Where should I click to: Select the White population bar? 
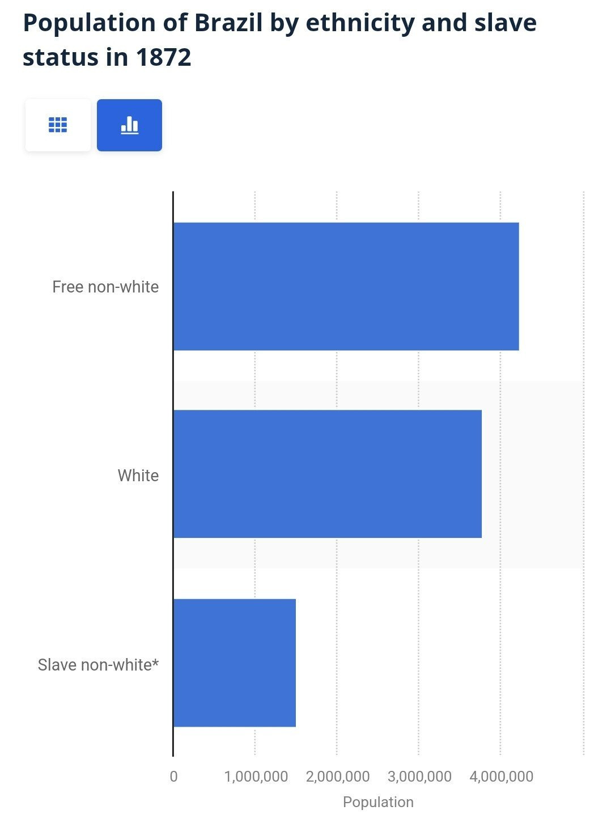(x=327, y=474)
